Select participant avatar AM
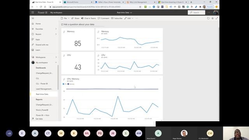This screenshot has width=249, height=140. pos(139,133)
